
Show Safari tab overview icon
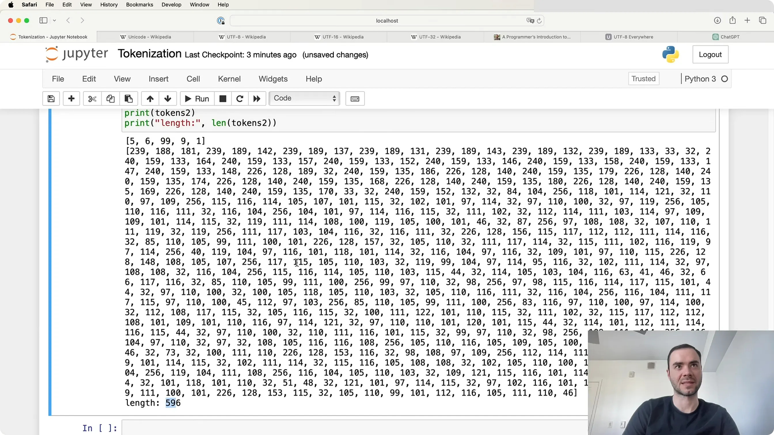[x=762, y=20]
